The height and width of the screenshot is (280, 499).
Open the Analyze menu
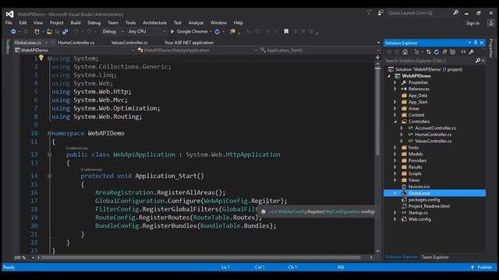tap(196, 23)
